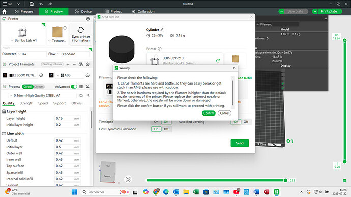The width and height of the screenshot is (351, 197).
Task: Click the process settings list icon
Action: (x=81, y=87)
